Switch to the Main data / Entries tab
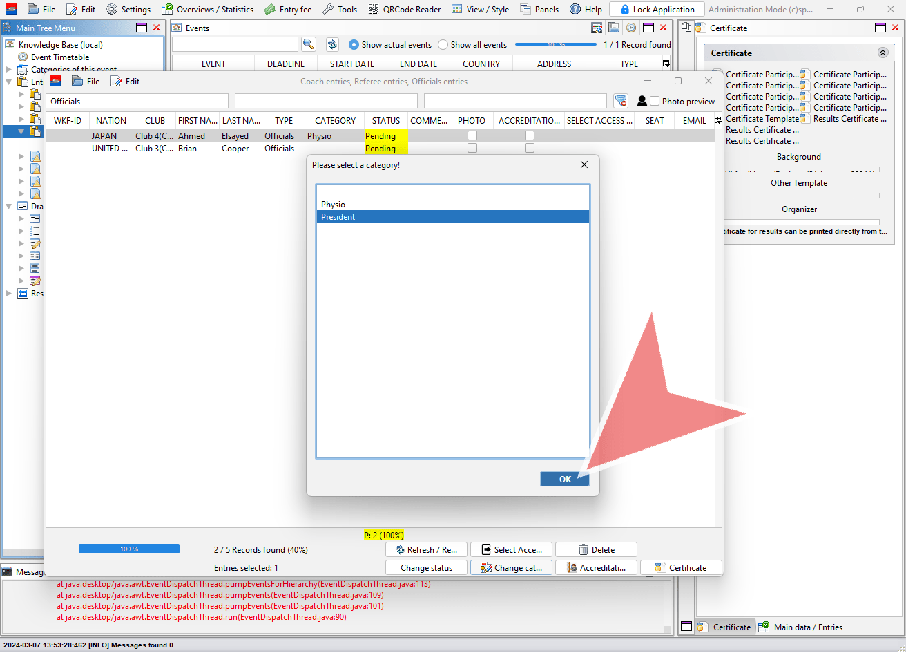The image size is (906, 653). coord(801,627)
